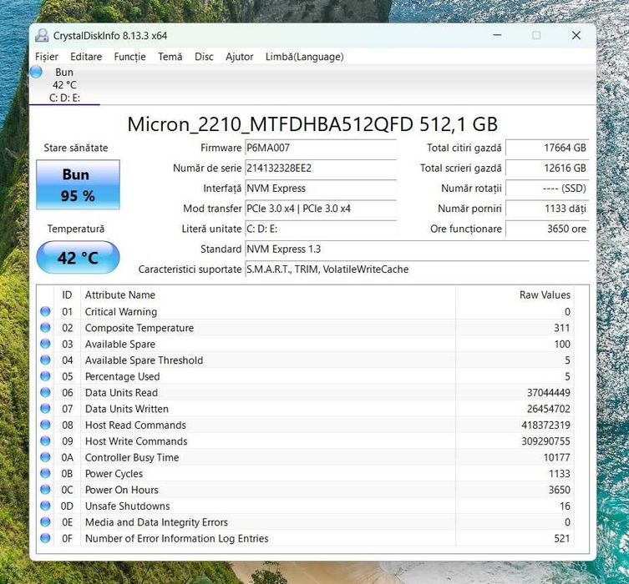Select the Composite Temperature raw value 311

(x=561, y=328)
